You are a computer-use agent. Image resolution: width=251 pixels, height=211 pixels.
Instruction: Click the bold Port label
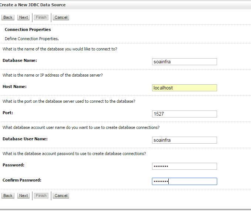[8, 113]
